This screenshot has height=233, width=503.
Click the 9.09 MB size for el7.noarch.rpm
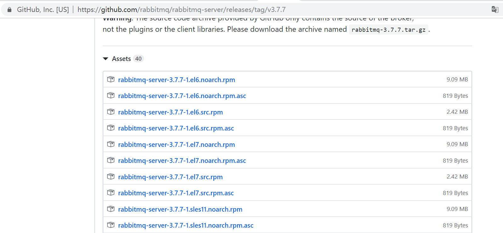tap(457, 144)
